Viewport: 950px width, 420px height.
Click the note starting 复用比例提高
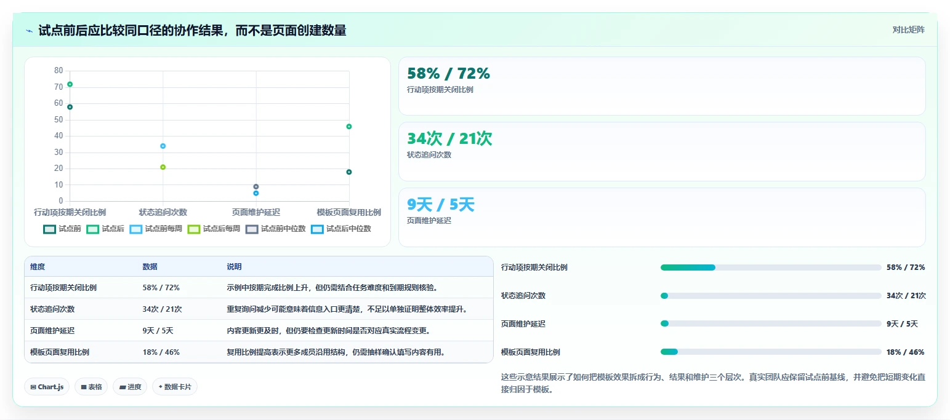click(336, 352)
